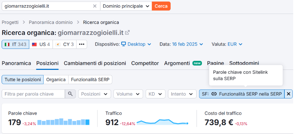Screen dimensions: 297x134
Task: Open the Dominio principale dropdown
Action: point(126,6)
